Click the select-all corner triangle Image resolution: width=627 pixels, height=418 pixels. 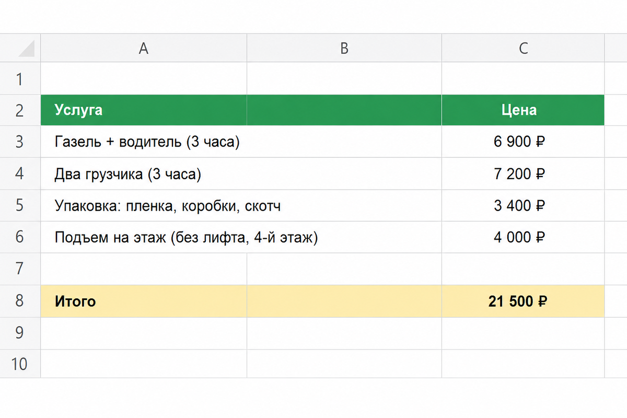(x=26, y=49)
